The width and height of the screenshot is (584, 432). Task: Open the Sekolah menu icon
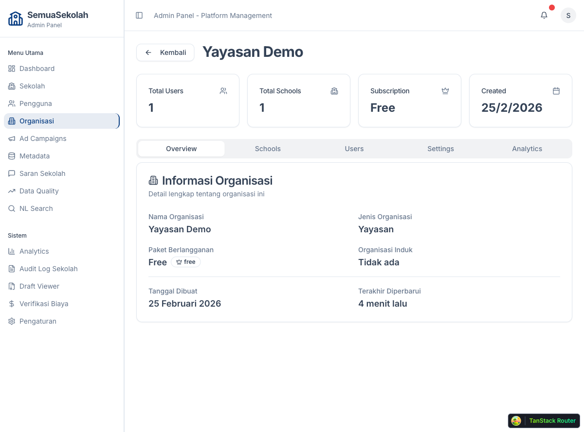click(11, 86)
